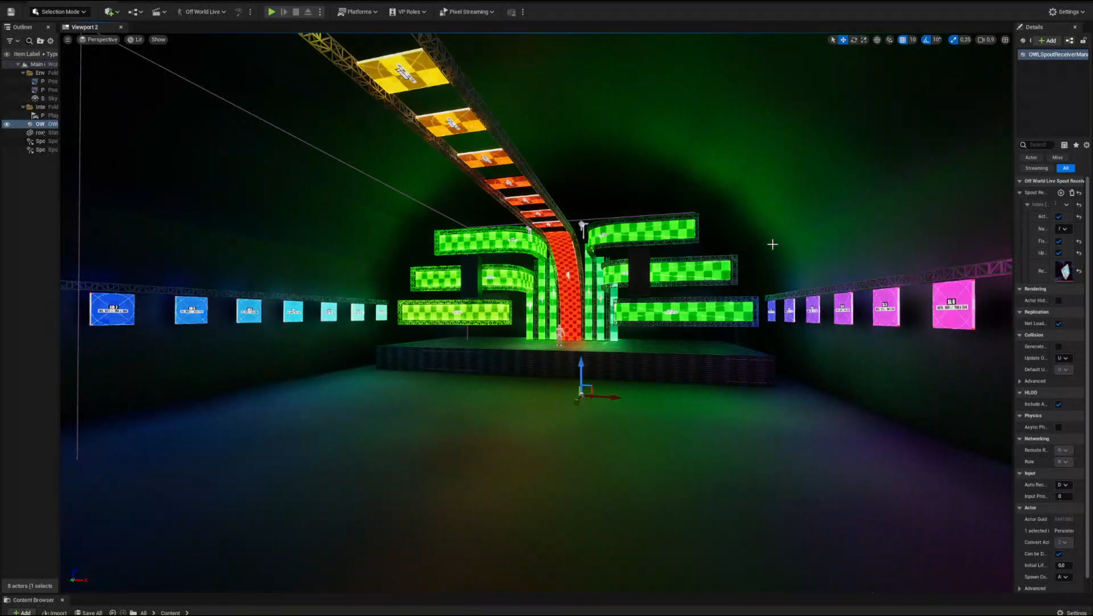
Task: Select the translate (move) gizmo tool
Action: [x=843, y=40]
